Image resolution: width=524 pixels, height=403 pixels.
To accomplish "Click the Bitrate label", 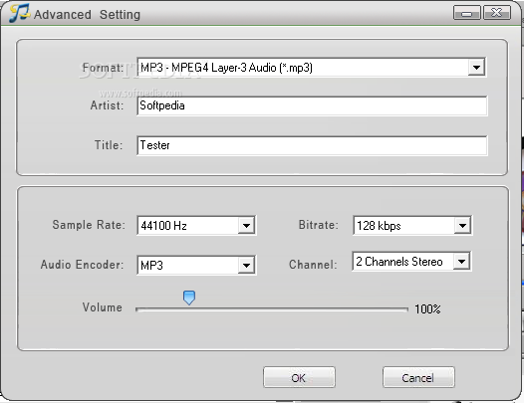I will 318,225.
